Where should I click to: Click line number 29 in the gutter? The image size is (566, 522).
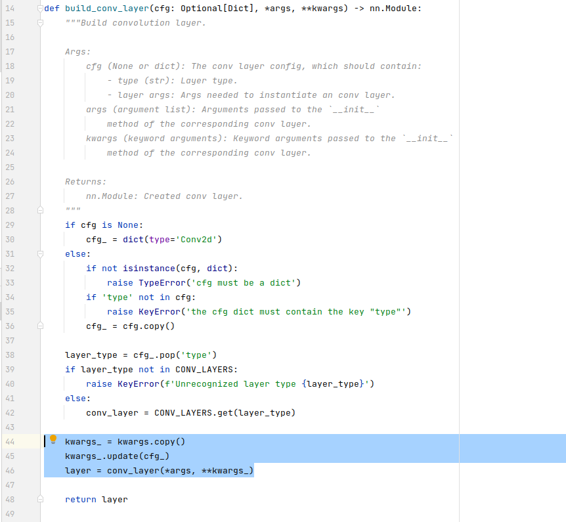click(x=10, y=225)
